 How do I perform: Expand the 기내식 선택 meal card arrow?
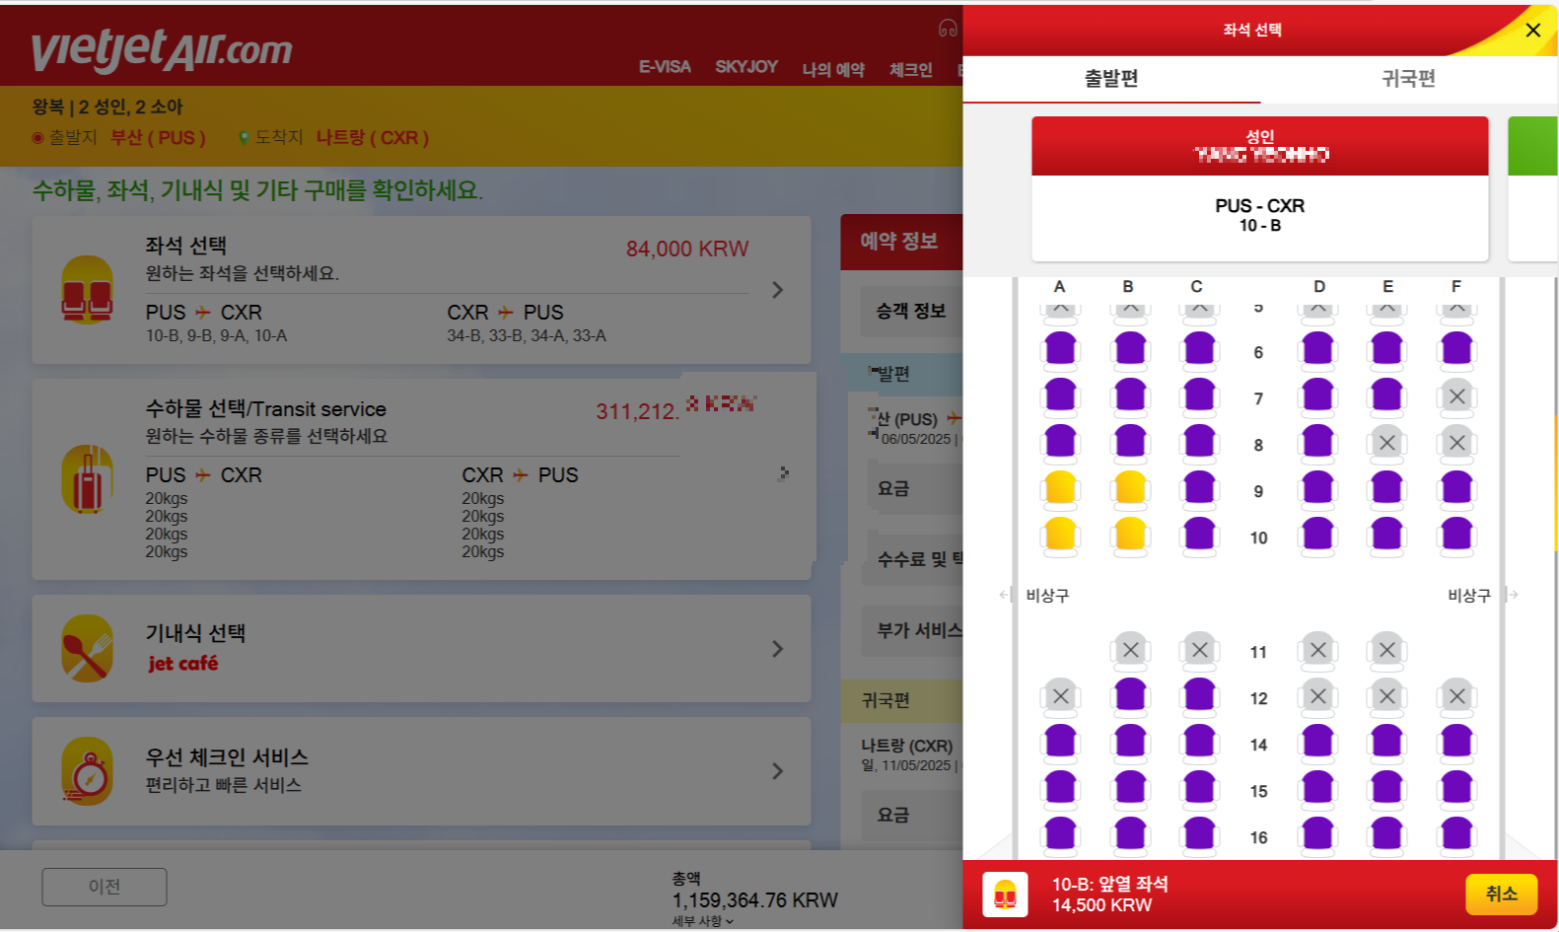(x=777, y=648)
